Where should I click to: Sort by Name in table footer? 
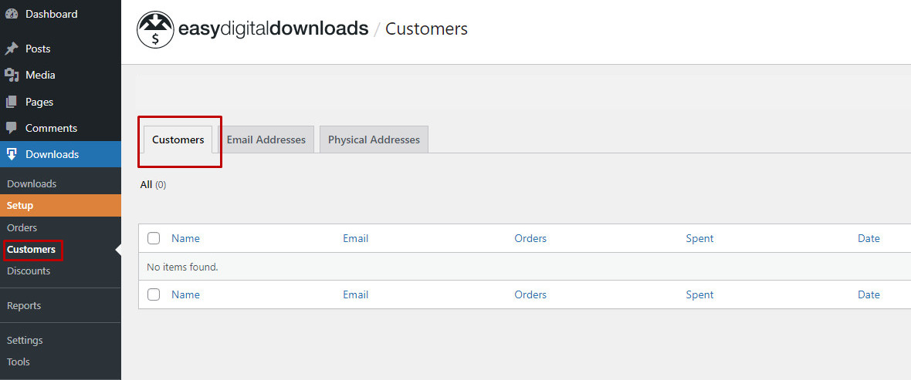pos(185,294)
